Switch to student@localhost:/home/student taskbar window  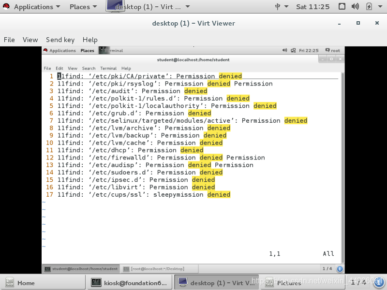coord(81,269)
